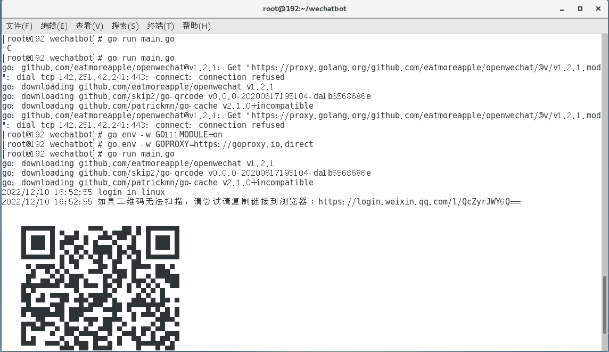Open the 帮助(H) menu
This screenshot has height=352, width=609.
196,26
